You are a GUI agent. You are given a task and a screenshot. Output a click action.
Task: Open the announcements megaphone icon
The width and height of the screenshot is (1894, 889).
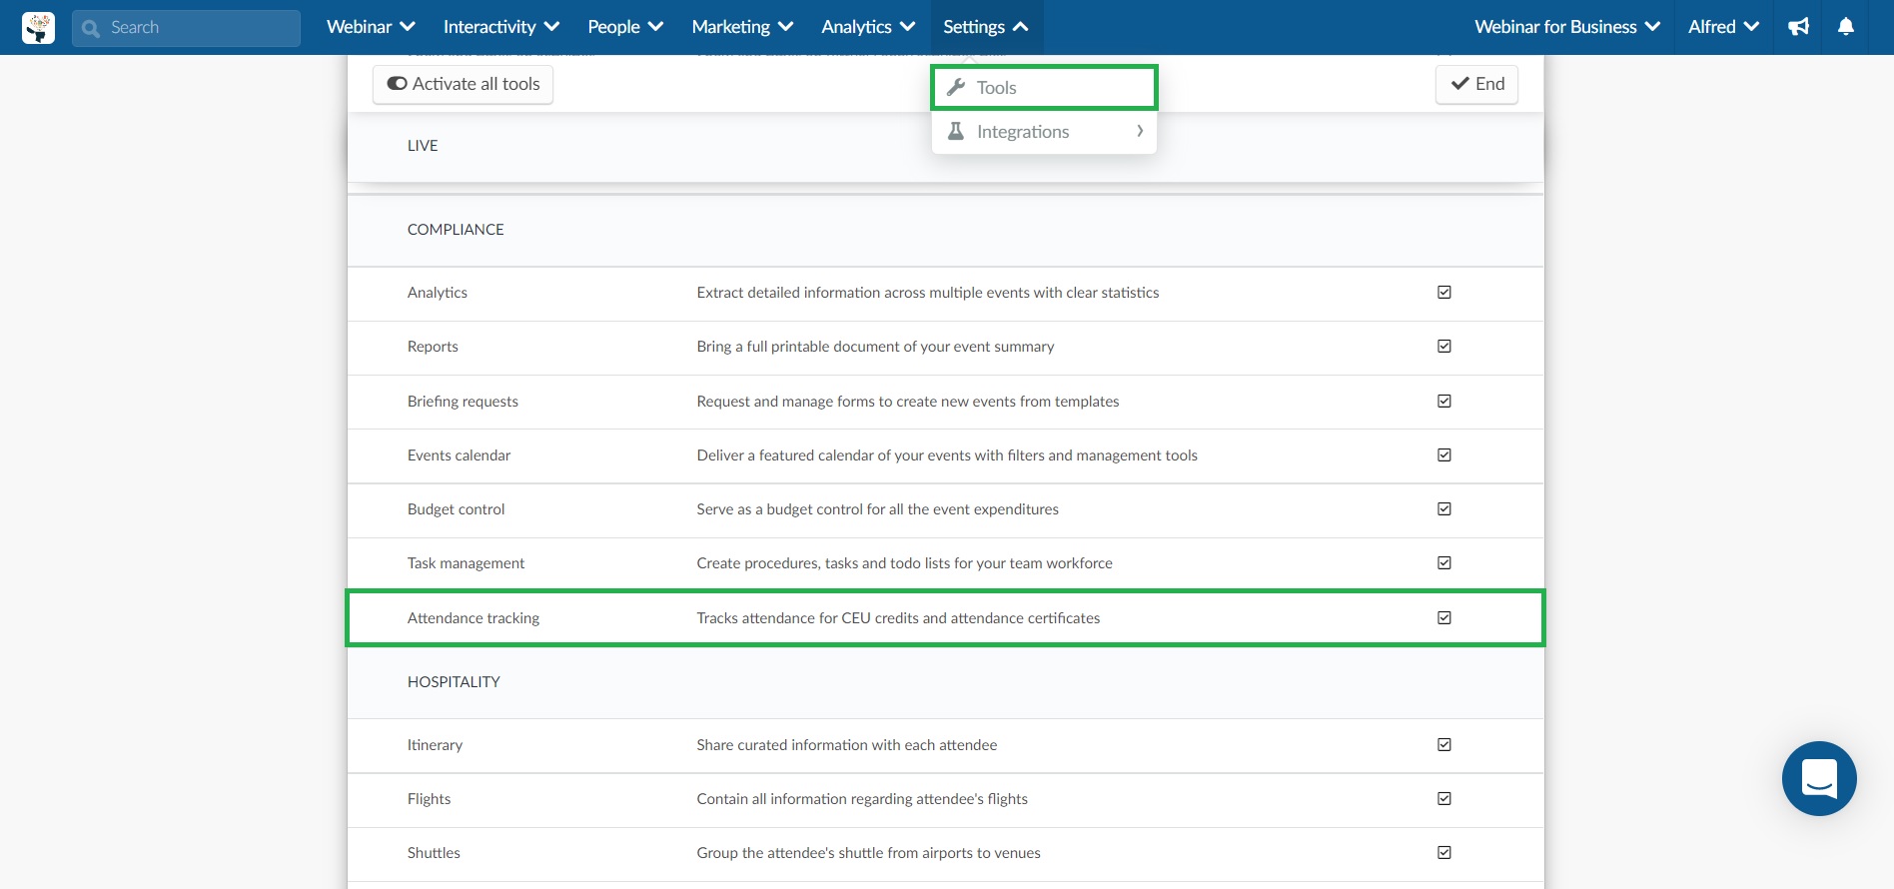[1799, 27]
